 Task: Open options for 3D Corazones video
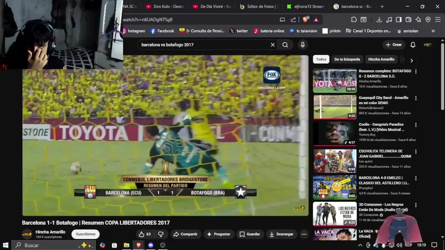416,205
